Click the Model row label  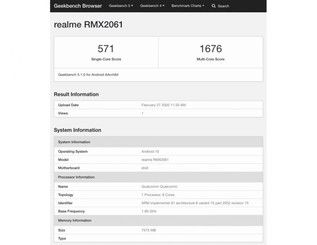click(x=63, y=160)
